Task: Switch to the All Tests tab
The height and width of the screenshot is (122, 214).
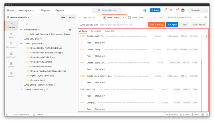Action: coord(83,31)
